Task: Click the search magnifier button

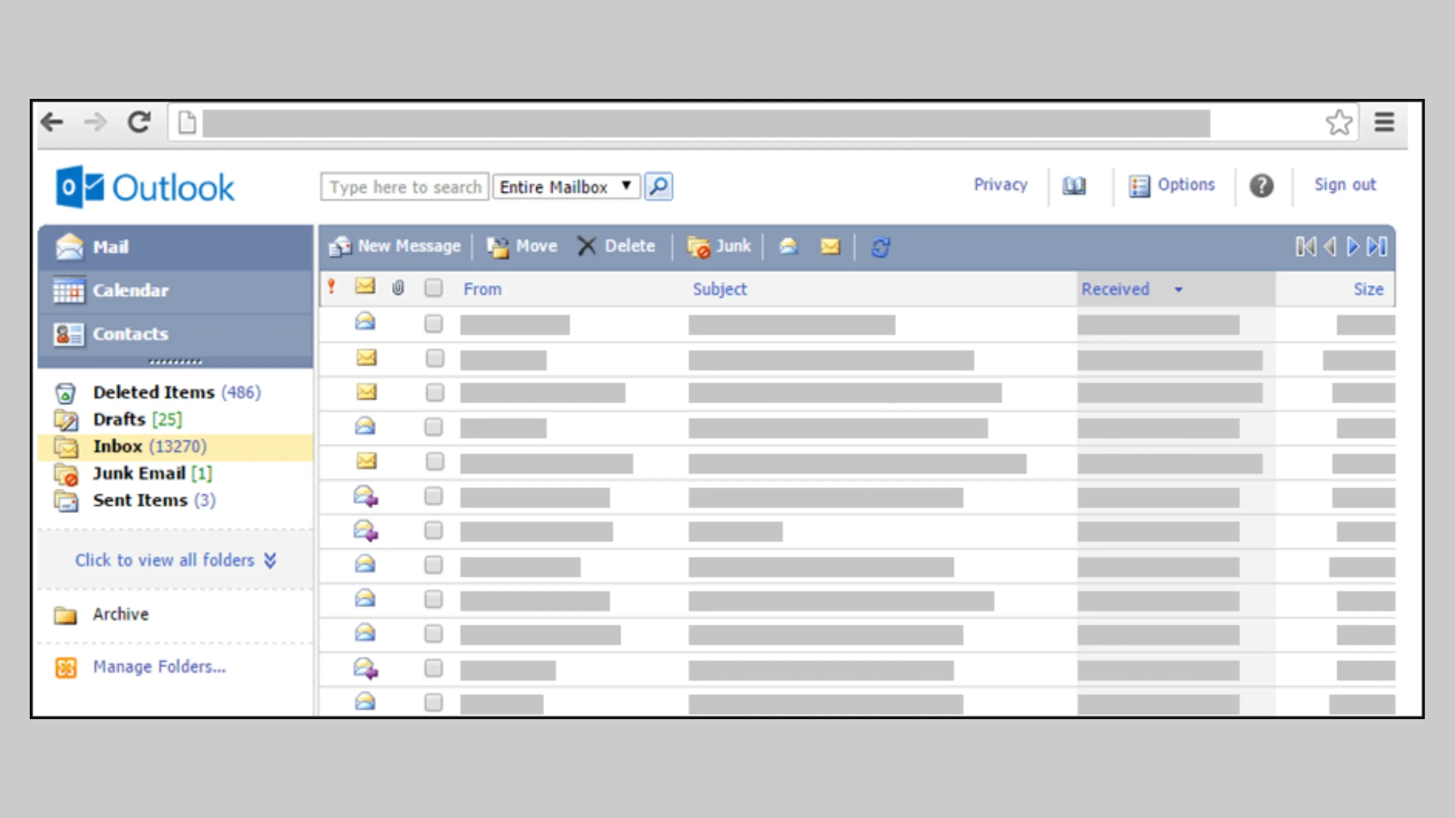Action: coord(659,186)
